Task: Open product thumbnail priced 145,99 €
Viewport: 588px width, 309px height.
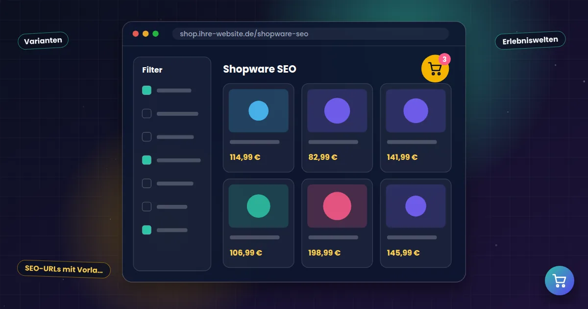Action: click(416, 206)
